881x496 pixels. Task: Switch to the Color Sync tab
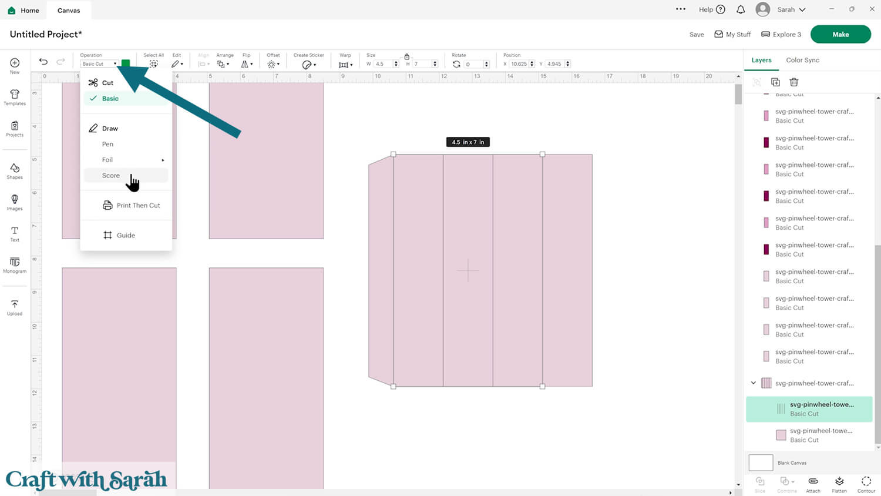click(x=802, y=60)
